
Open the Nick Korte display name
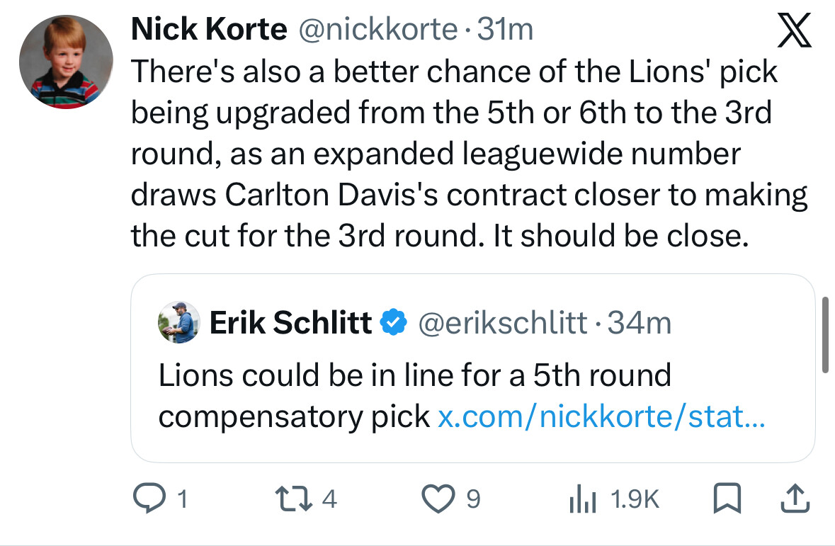[x=210, y=29]
